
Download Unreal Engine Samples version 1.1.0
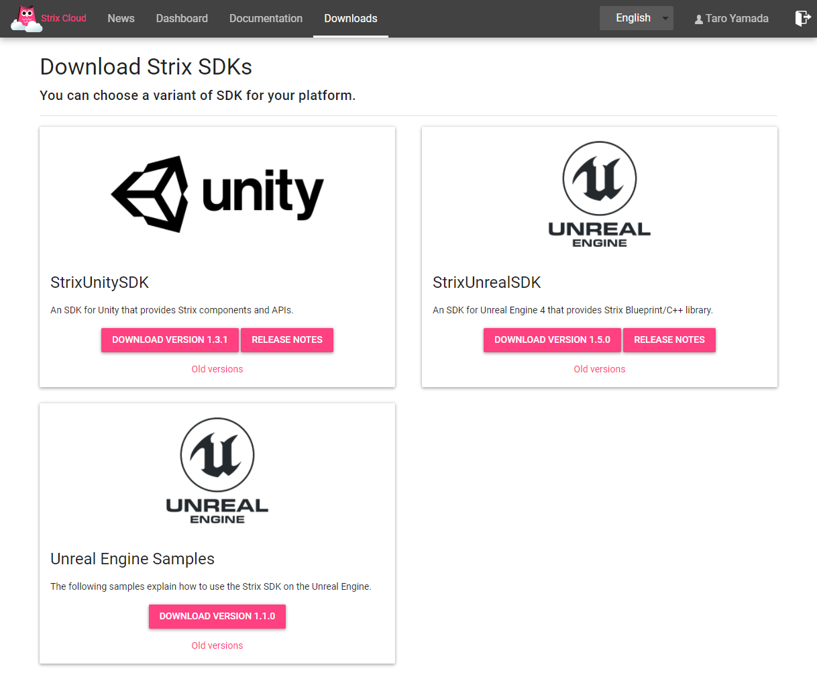click(217, 616)
